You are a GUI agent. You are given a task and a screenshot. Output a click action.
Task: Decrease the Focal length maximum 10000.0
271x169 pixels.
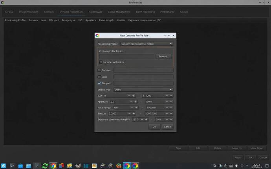[167, 107]
